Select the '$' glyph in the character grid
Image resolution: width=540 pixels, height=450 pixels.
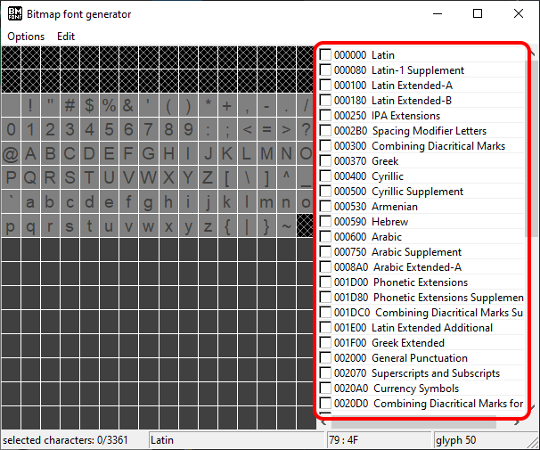pos(89,105)
